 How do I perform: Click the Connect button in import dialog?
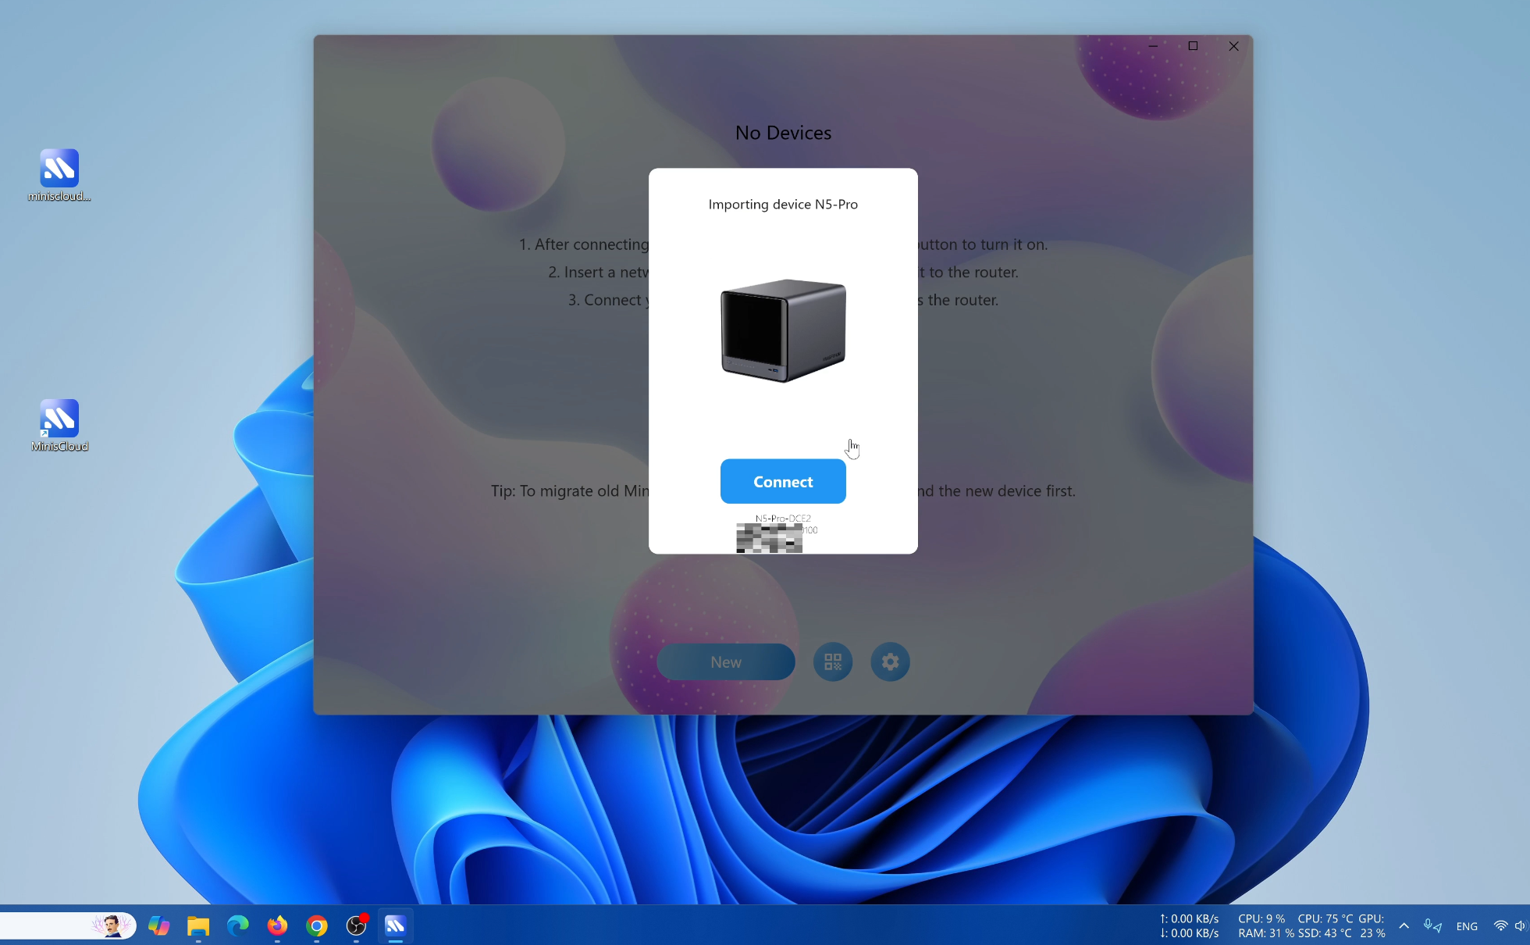click(782, 481)
